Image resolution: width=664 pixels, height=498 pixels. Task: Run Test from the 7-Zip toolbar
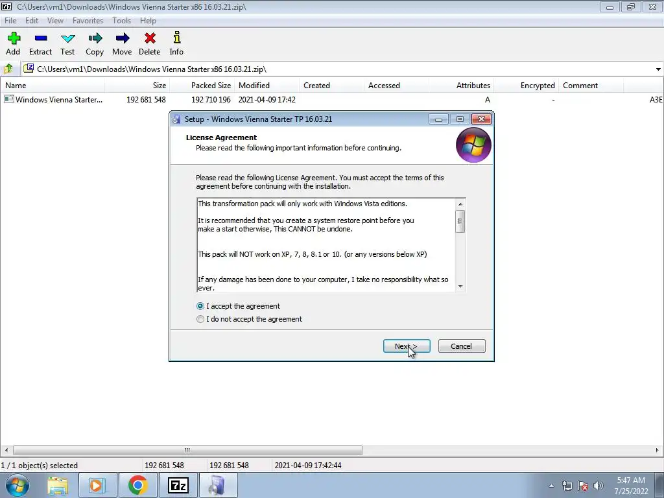click(67, 38)
